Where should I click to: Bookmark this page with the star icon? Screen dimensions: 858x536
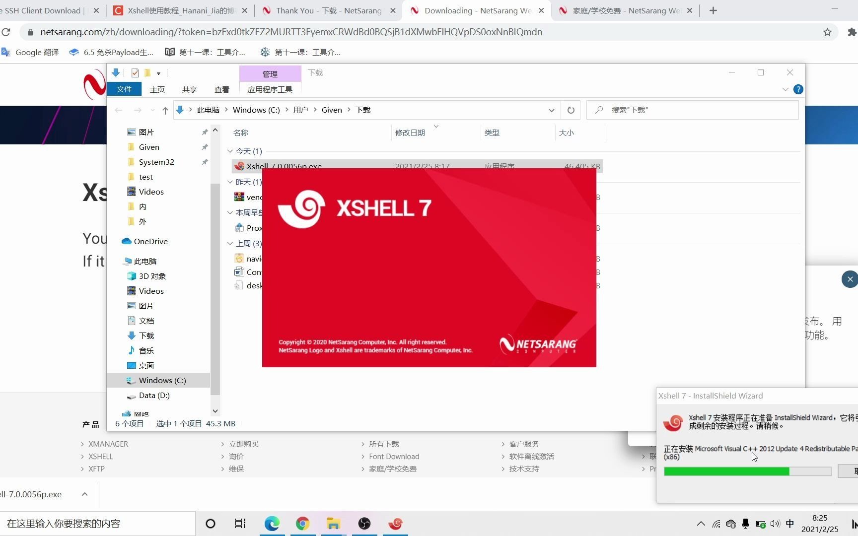827,32
